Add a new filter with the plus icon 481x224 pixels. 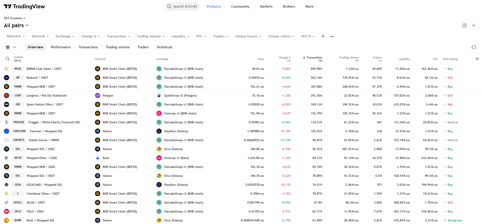click(323, 36)
